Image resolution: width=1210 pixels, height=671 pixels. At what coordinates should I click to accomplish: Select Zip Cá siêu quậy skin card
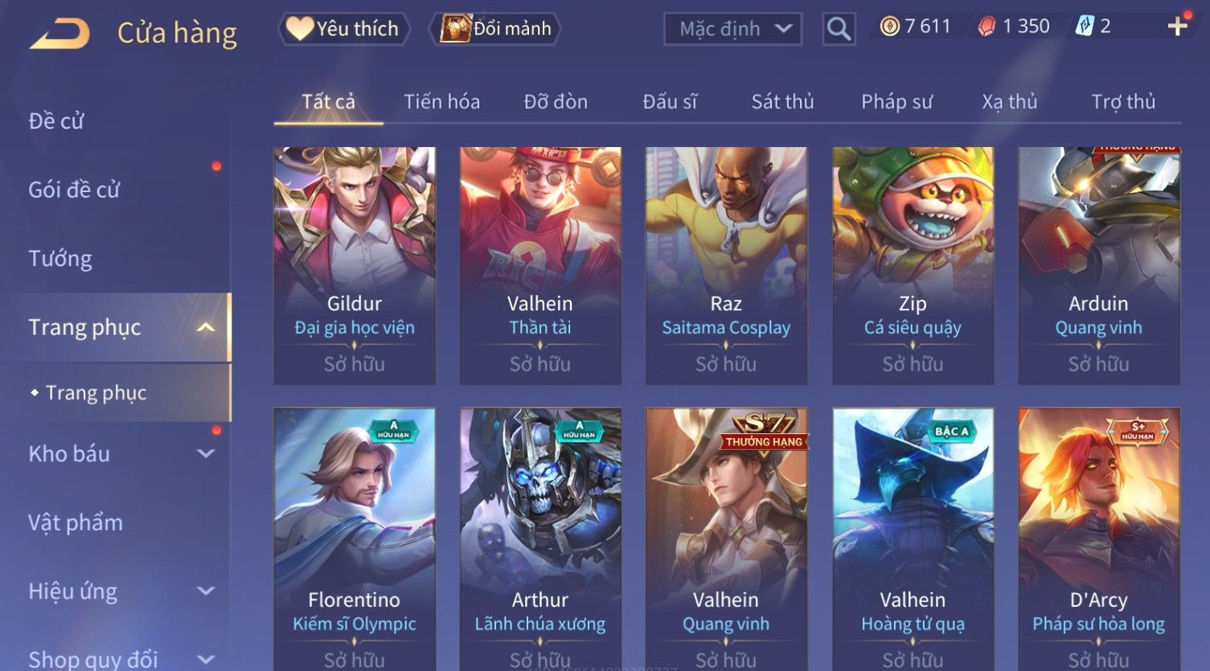(913, 265)
